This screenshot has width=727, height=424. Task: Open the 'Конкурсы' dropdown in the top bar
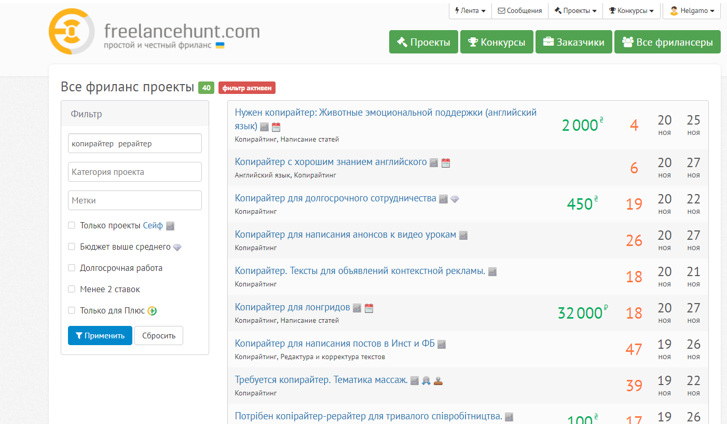[x=631, y=10]
